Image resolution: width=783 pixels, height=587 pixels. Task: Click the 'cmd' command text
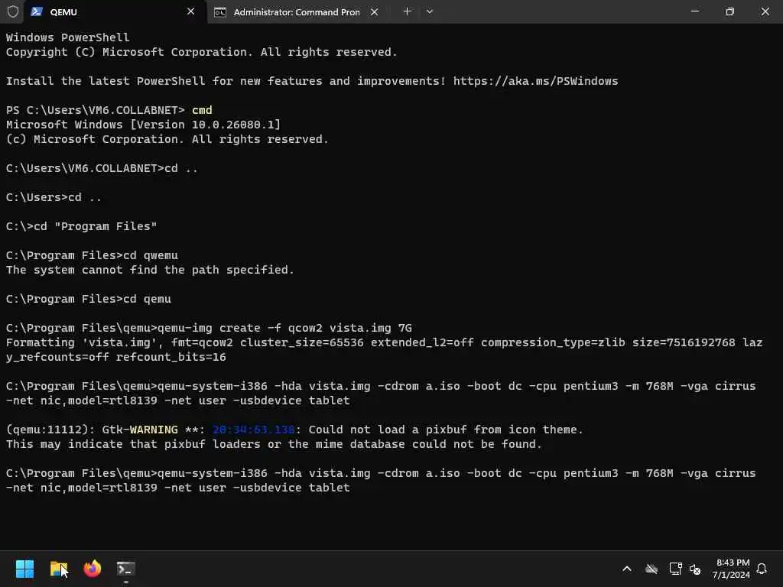click(202, 110)
